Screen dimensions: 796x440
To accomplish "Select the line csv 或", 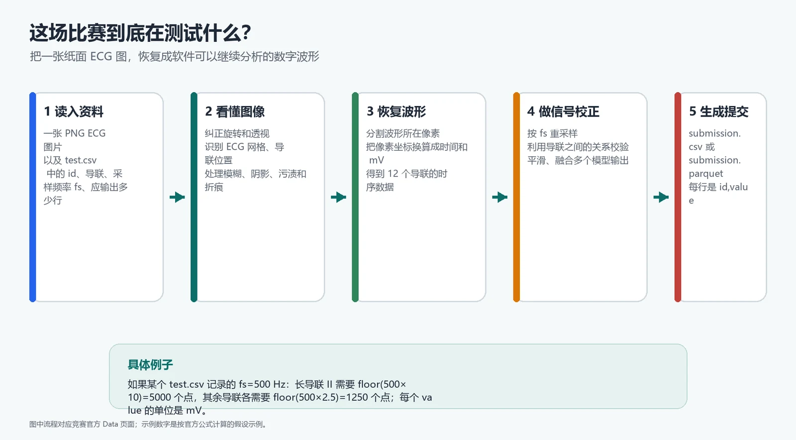I will pos(702,147).
